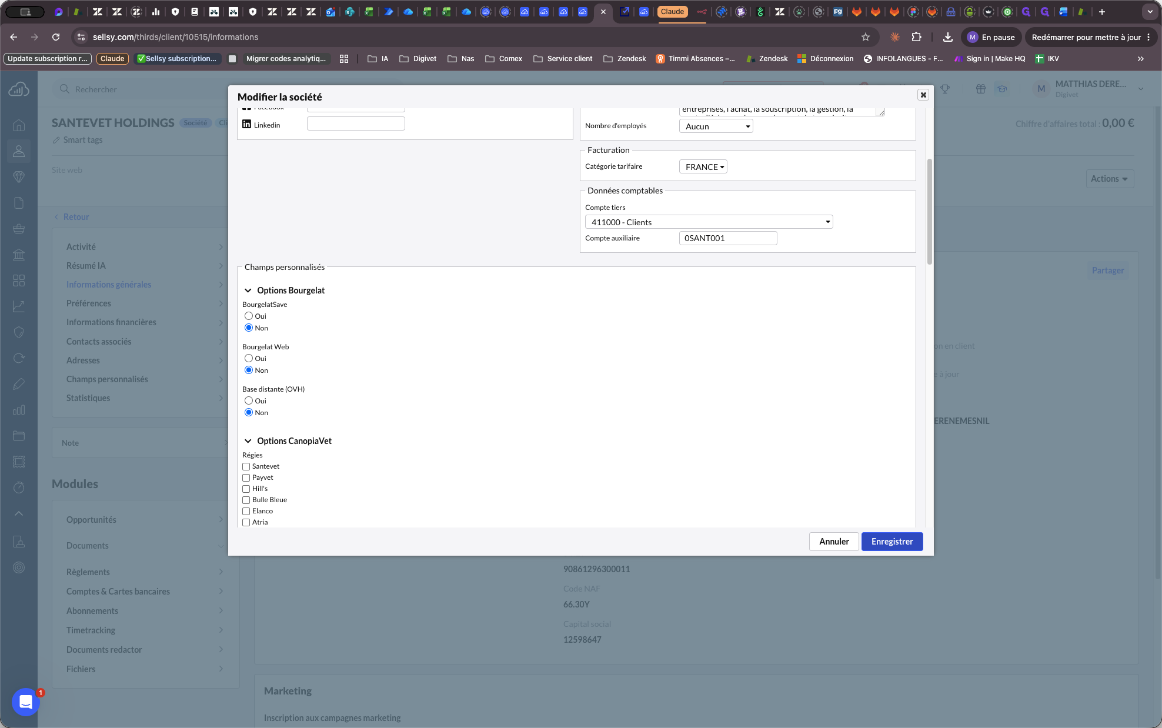The width and height of the screenshot is (1162, 728).
Task: Select Oui for BourgelatSave
Action: coord(249,316)
